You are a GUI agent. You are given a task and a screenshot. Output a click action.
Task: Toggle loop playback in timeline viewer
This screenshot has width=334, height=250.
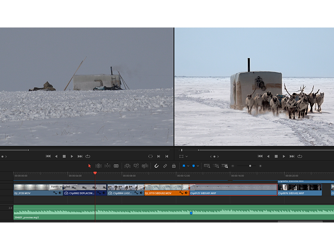tap(300, 156)
